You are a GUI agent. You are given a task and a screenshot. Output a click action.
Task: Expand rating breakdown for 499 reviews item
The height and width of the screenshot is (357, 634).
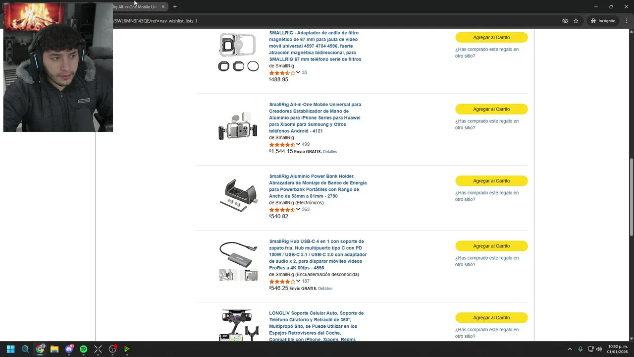coord(298,144)
